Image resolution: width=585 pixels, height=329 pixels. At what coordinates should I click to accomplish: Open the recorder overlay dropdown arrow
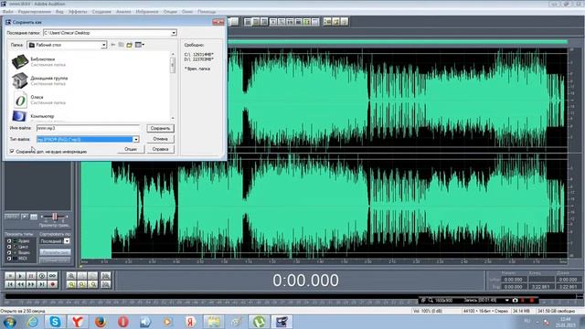pos(507,300)
